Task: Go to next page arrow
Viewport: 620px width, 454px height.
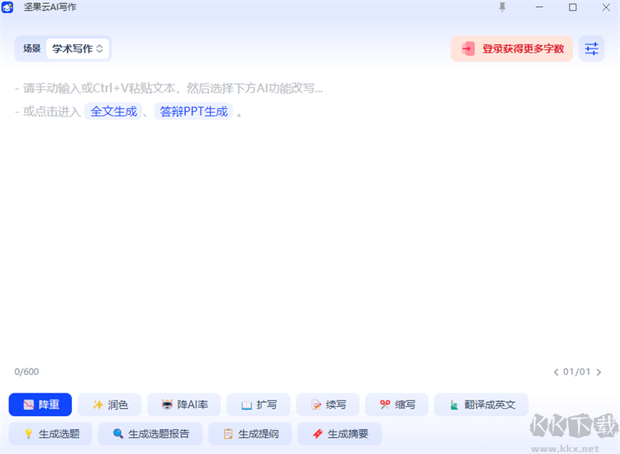Action: [x=598, y=372]
